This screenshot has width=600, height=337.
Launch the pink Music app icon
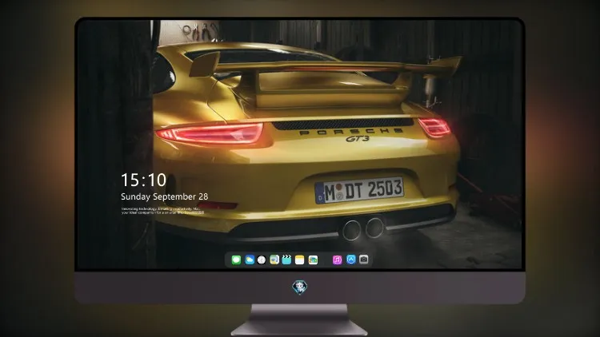click(x=337, y=260)
